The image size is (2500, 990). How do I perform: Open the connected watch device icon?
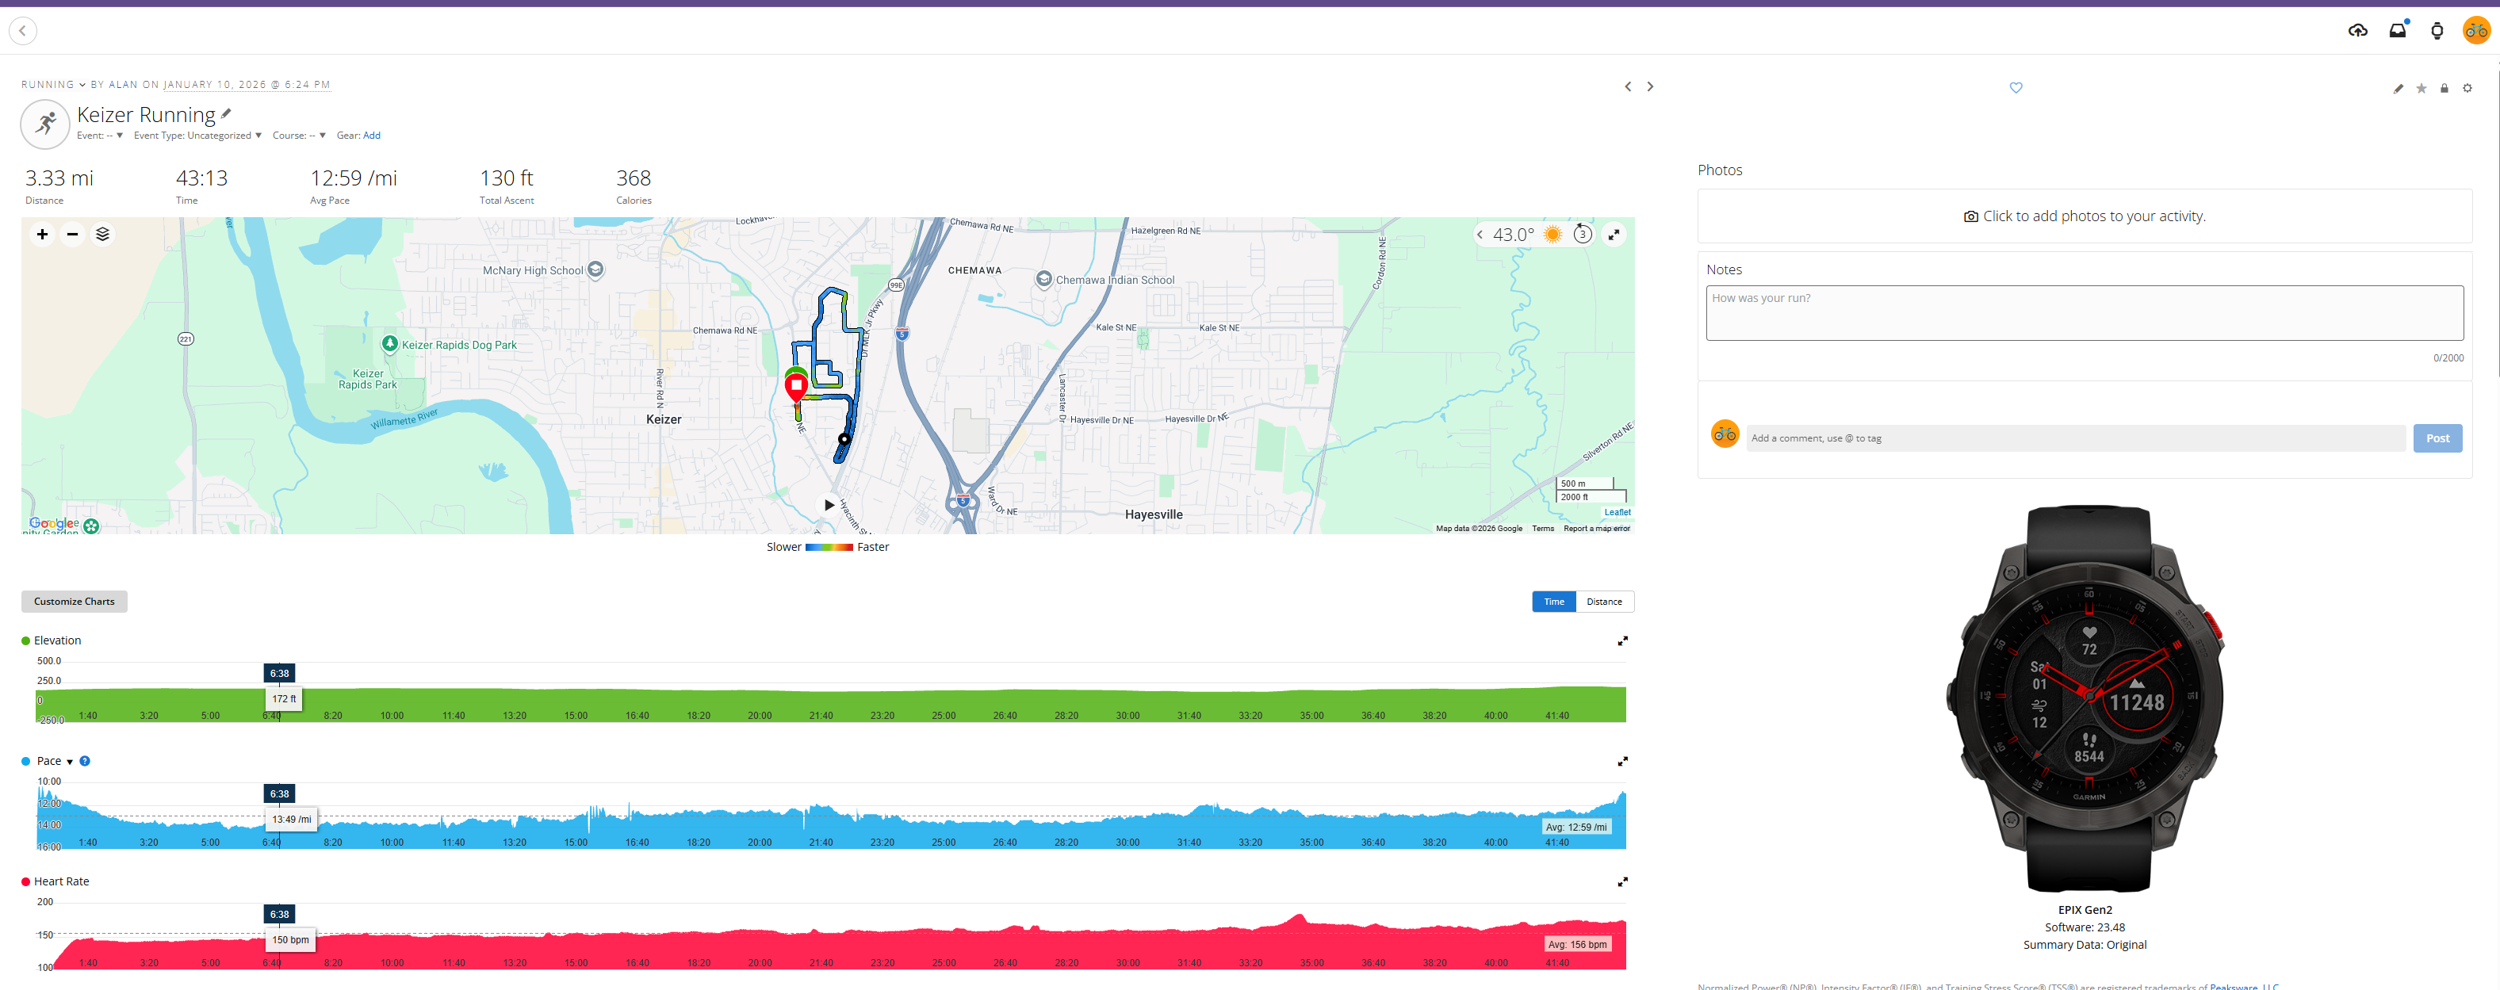coord(2437,30)
